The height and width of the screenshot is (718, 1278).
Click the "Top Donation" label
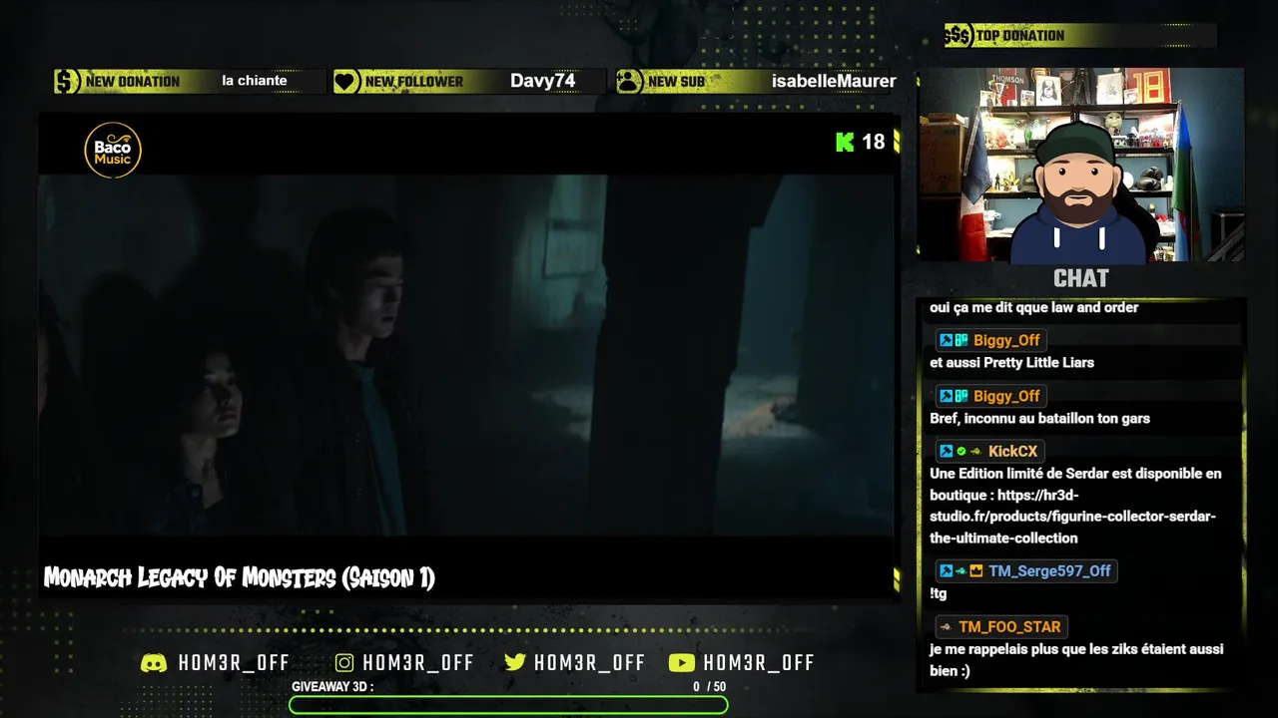point(1020,36)
